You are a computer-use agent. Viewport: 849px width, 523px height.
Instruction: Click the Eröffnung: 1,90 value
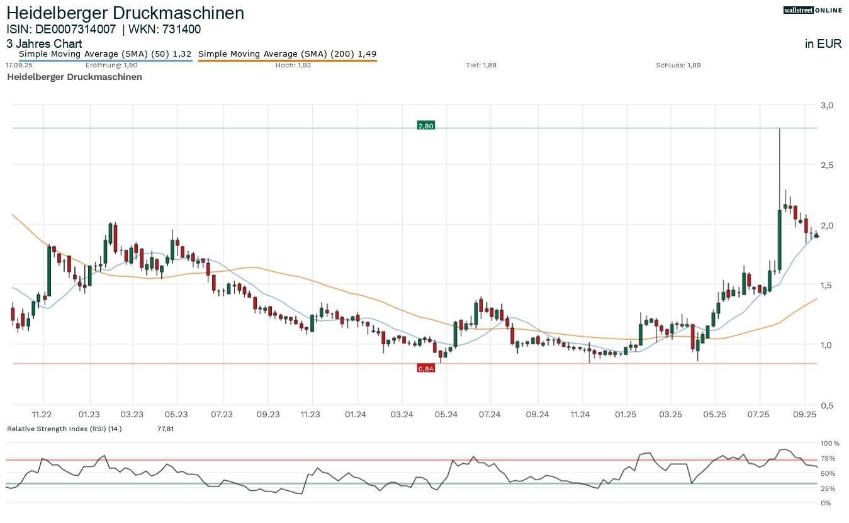point(111,65)
